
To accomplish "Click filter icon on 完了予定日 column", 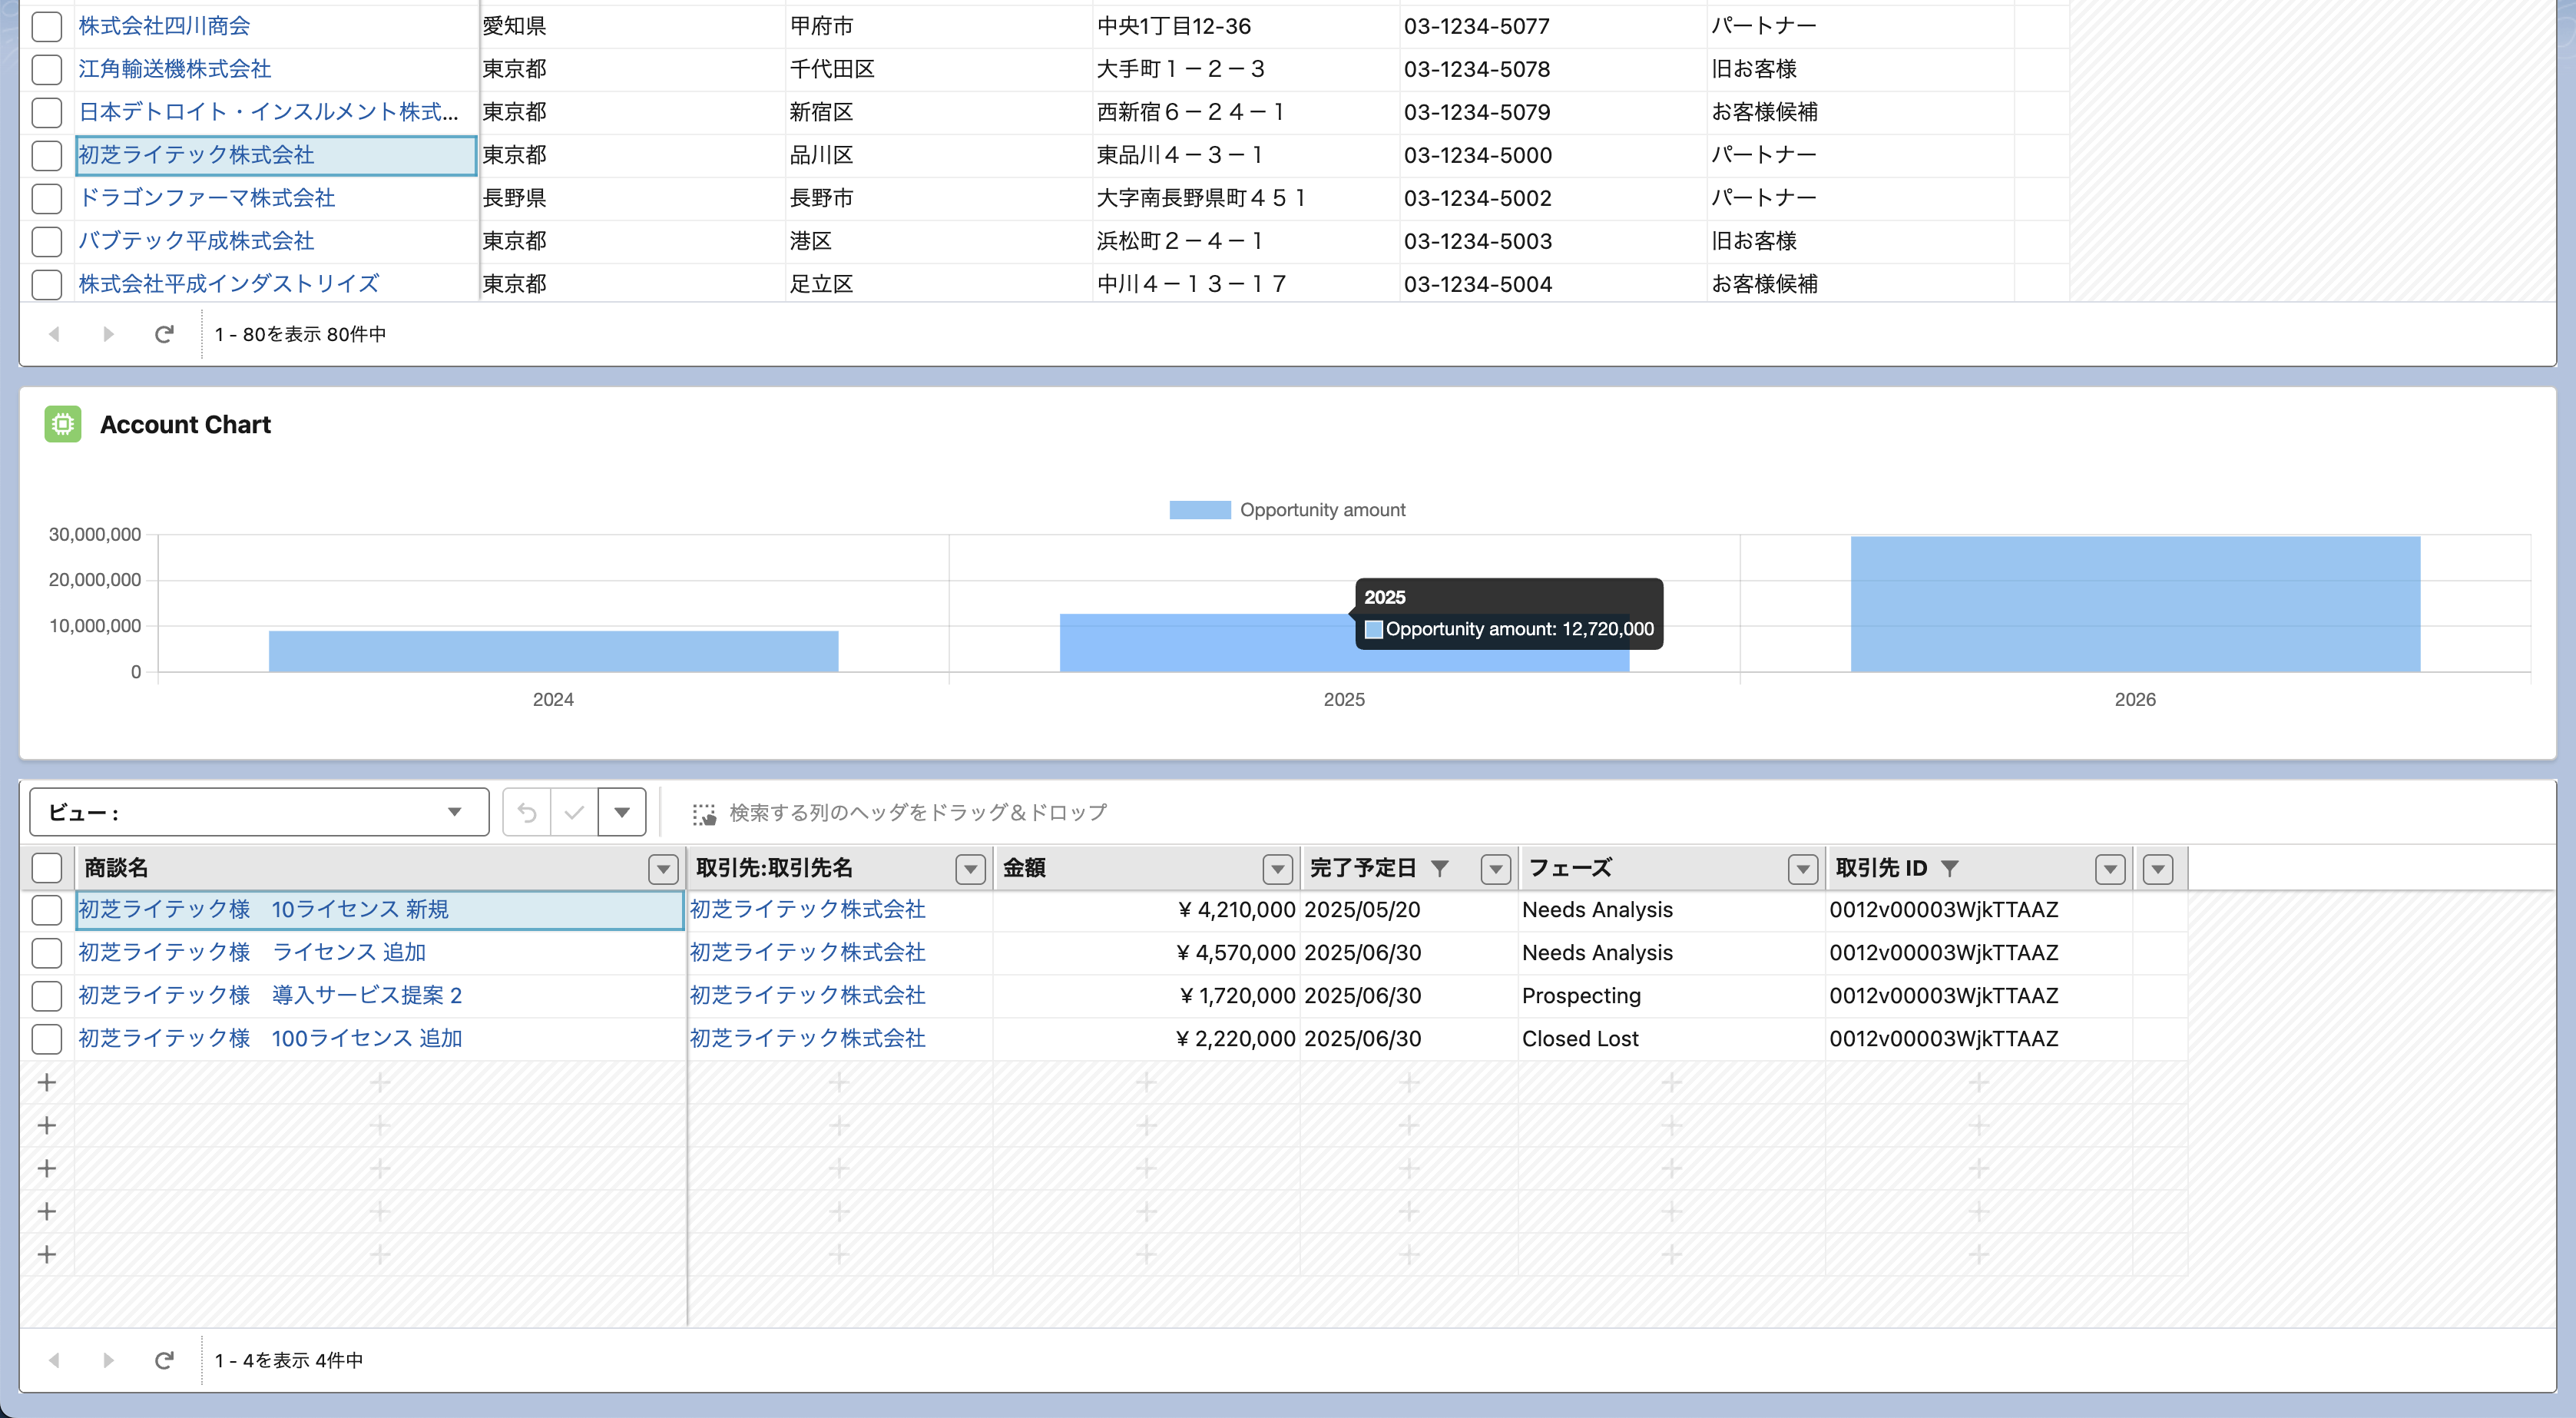I will click(x=1439, y=868).
